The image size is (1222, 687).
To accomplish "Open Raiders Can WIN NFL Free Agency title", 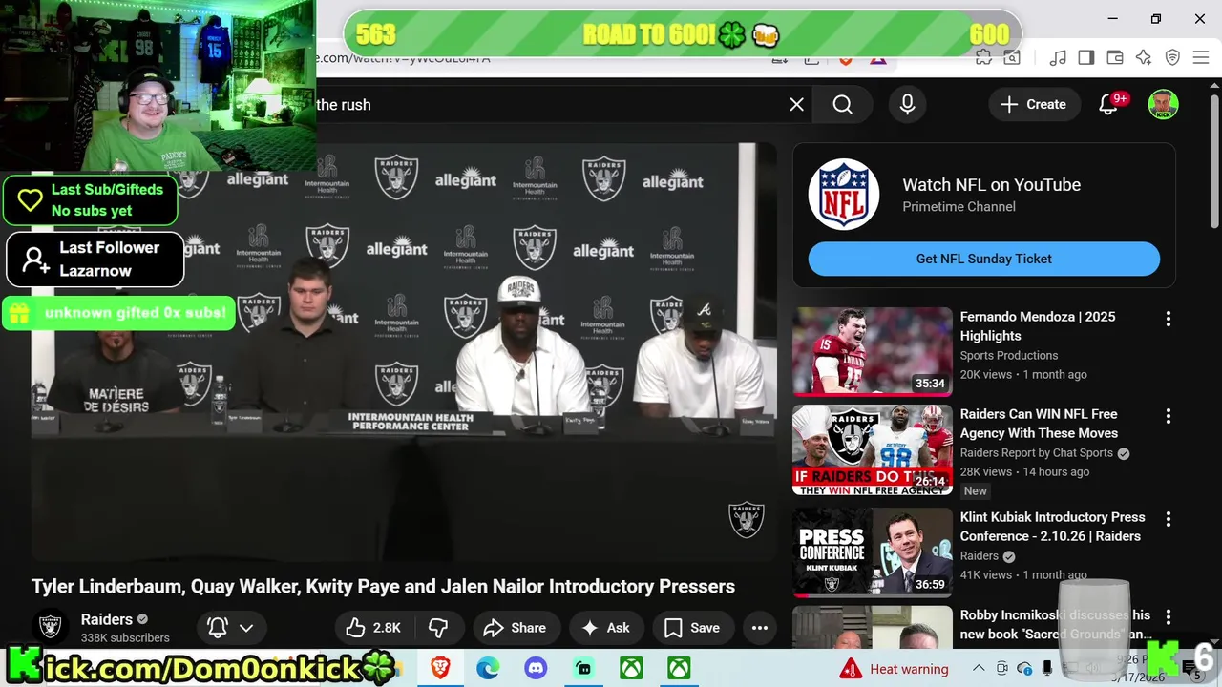I will pos(1039,424).
